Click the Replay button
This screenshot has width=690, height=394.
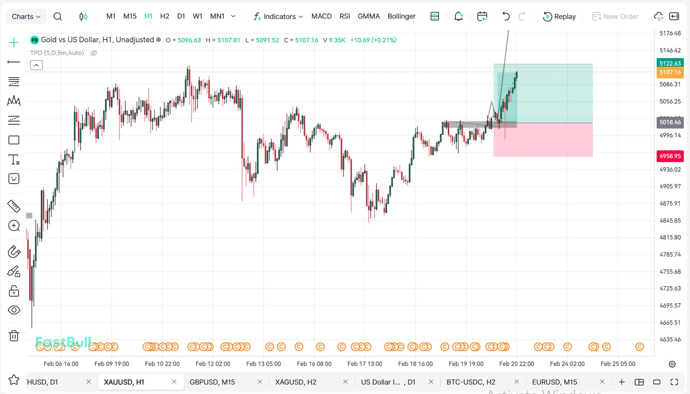559,16
